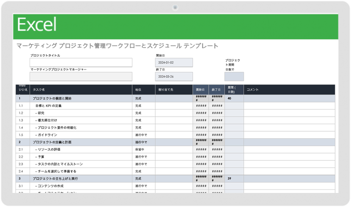Image resolution: width=351 pixels, height=207 pixels.
Task: Click the マーケティングプロジェクトマネージャー input box
Action: [x=81, y=76]
